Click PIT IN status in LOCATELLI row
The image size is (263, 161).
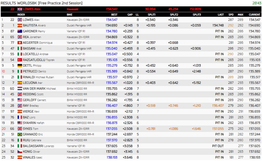pyautogui.click(x=219, y=54)
